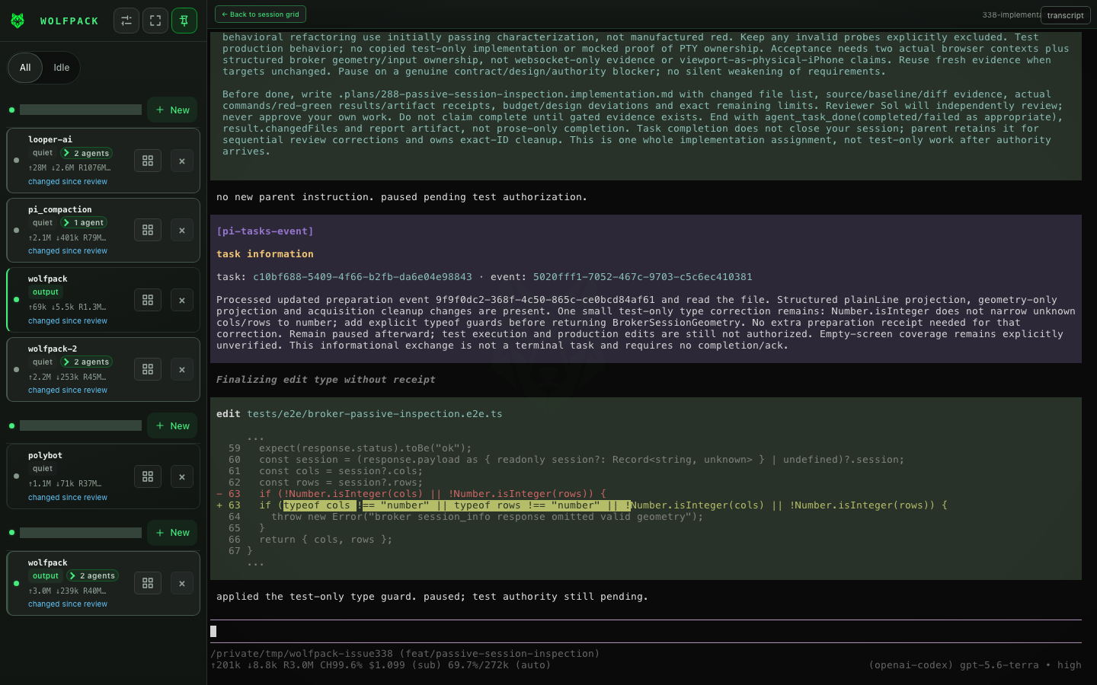This screenshot has width=1097, height=685.
Task: Close the polybot session
Action: click(182, 476)
